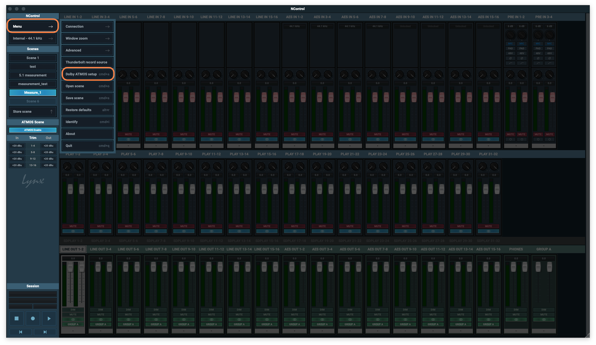Select Open scene in the menu

coord(87,86)
